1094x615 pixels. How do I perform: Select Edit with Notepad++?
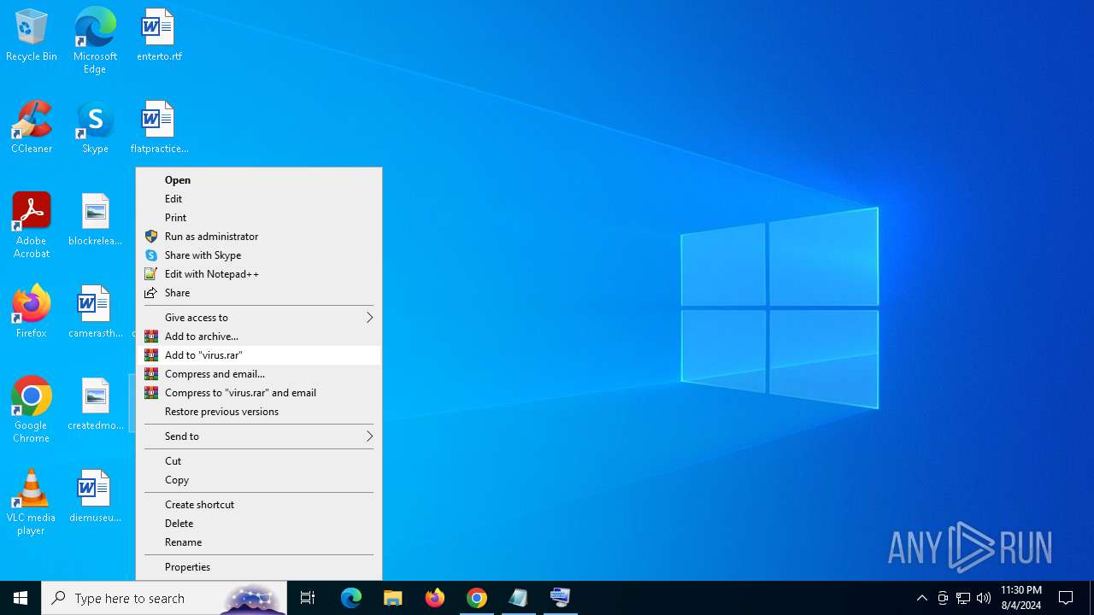pyautogui.click(x=259, y=273)
